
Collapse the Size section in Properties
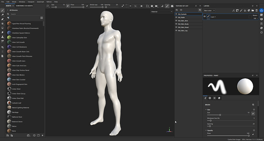point(206,110)
